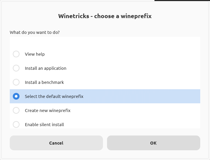
Task: Confirm the choice with the OK button
Action: 153,143
